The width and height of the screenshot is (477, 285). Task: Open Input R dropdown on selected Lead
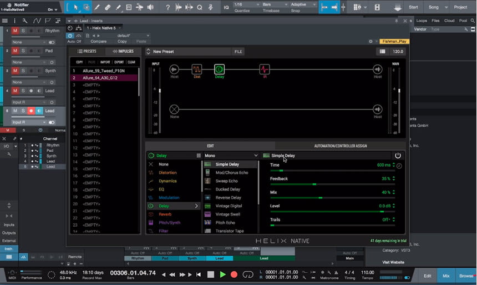point(29,122)
